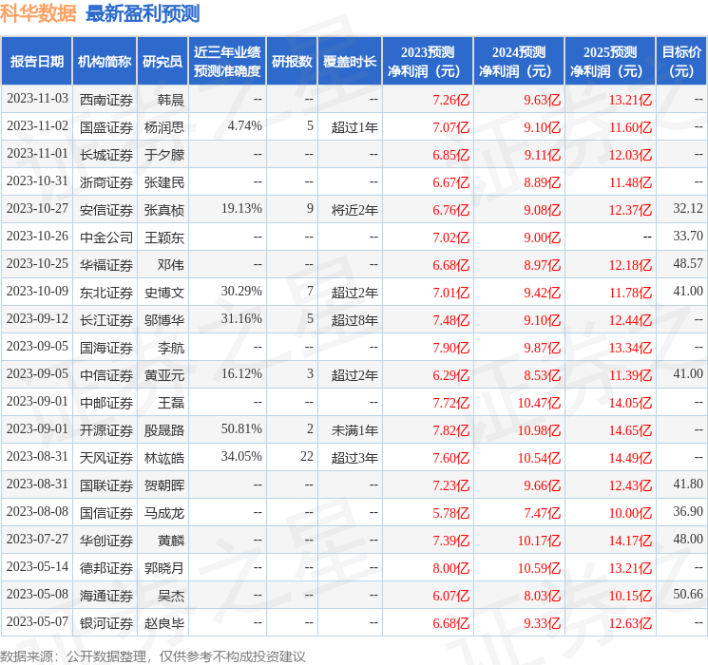Click accuracy value 4.74%
Image resolution: width=708 pixels, height=665 pixels.
pos(245,126)
